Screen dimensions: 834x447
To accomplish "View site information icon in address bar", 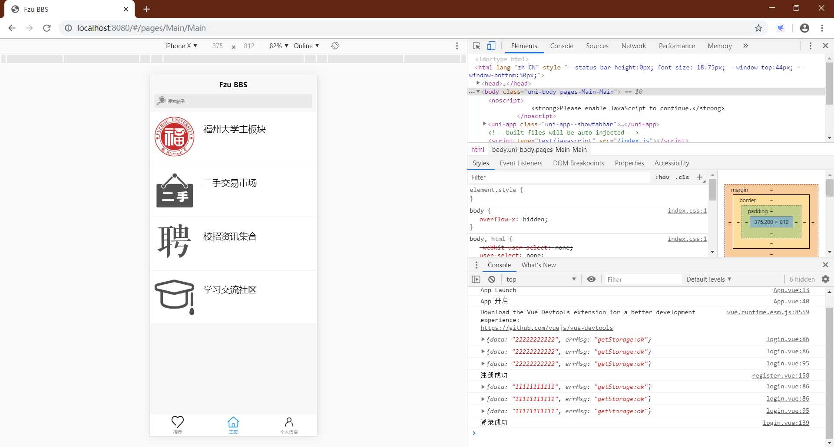I will click(68, 28).
